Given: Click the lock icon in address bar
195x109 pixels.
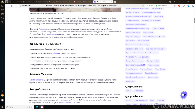Looking at the screenshot, I should point(20,6).
